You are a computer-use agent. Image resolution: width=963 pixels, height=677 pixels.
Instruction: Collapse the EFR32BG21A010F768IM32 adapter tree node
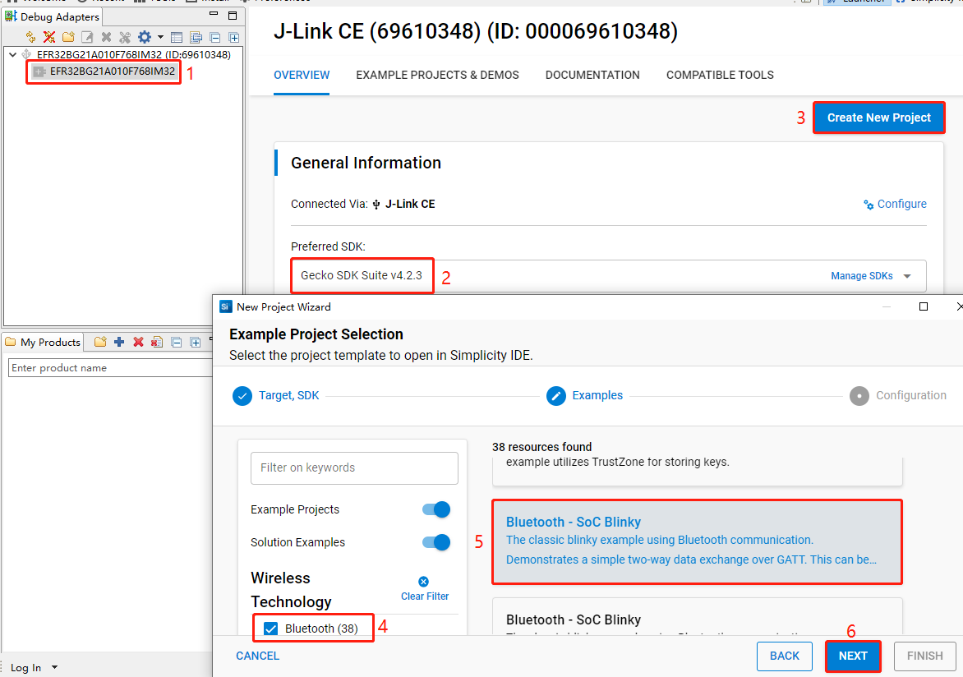point(12,54)
